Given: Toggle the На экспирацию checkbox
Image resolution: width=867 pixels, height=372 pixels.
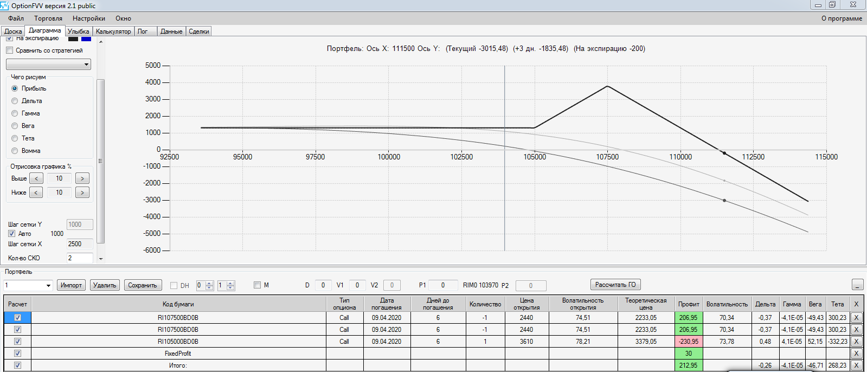Looking at the screenshot, I should coord(10,39).
